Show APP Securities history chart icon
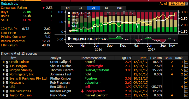Screen dimensions: 189x99 pyautogui.click(x=186, y=91)
